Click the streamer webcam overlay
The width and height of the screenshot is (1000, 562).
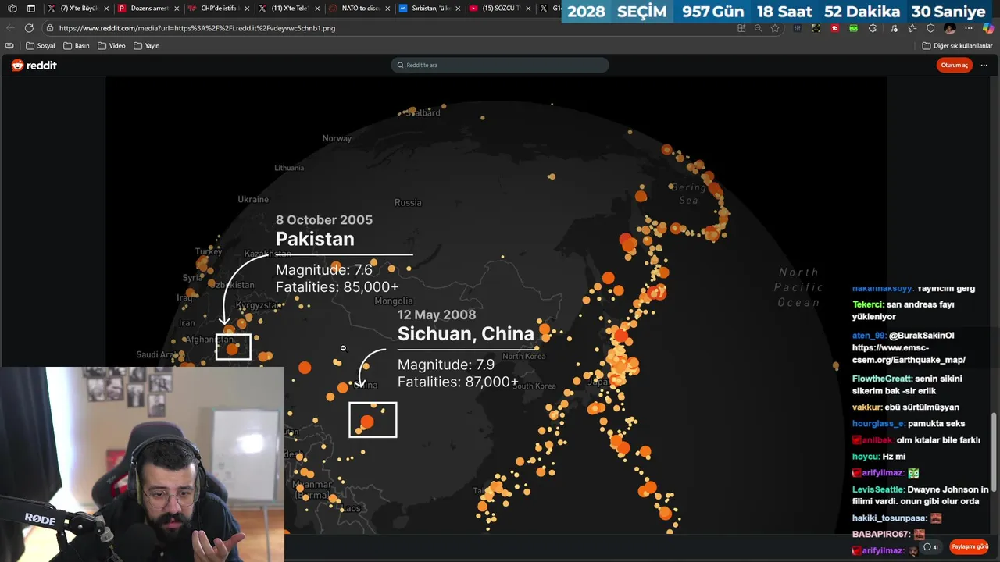(142, 464)
